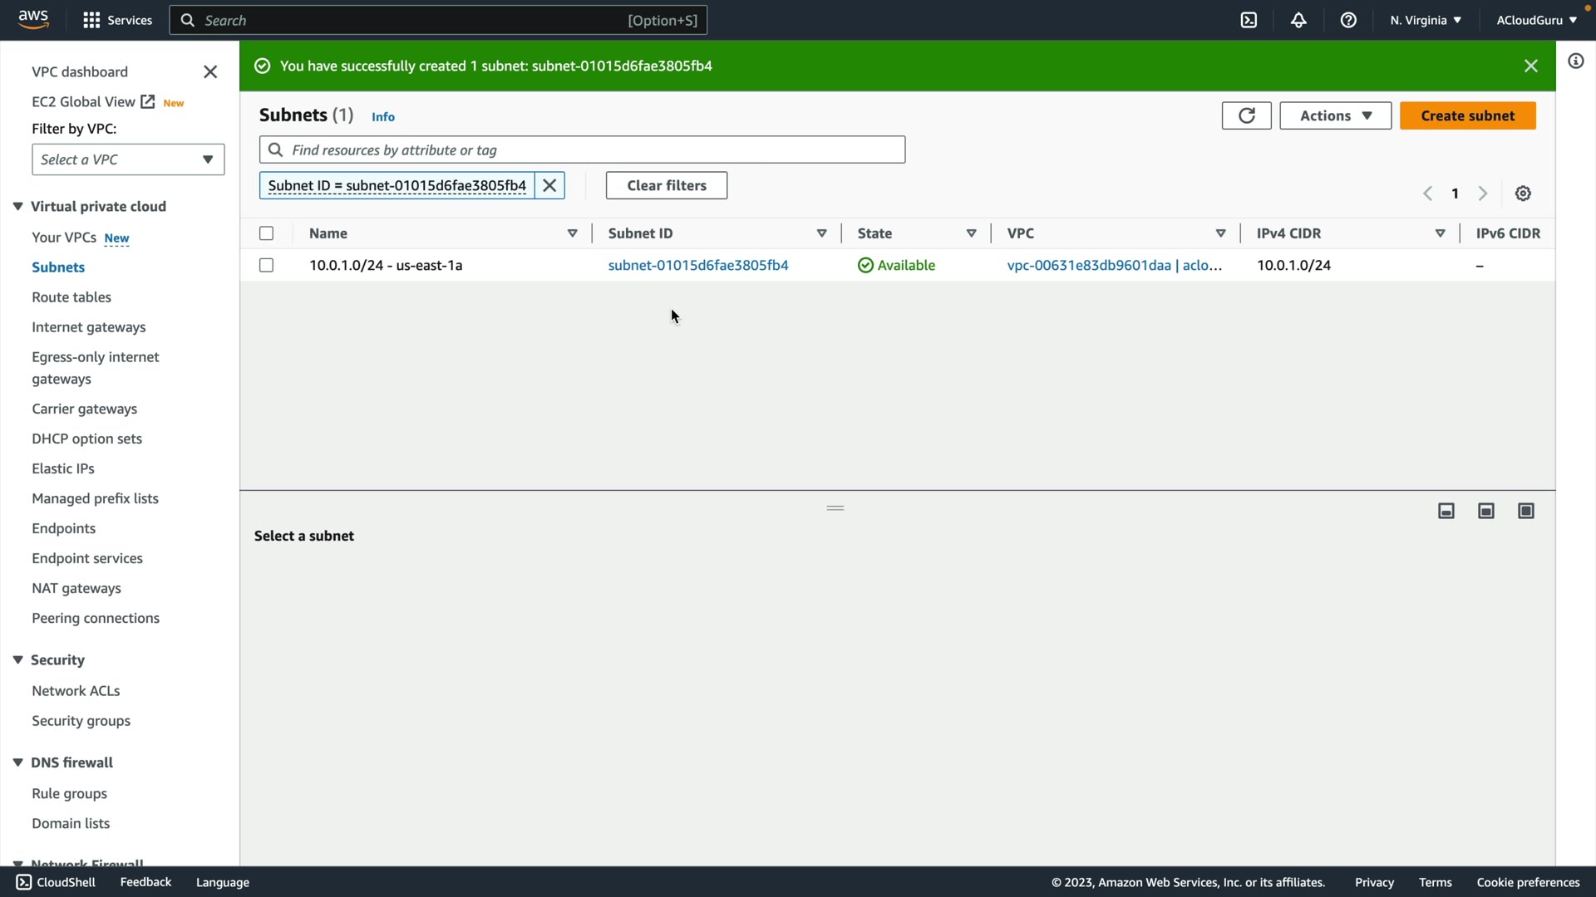Image resolution: width=1596 pixels, height=897 pixels.
Task: Switch split panel to smallest size view
Action: (x=1446, y=511)
